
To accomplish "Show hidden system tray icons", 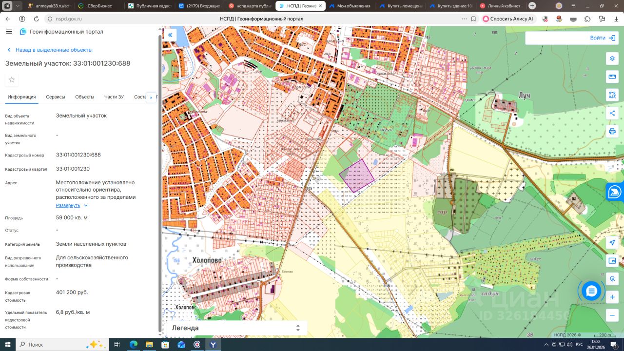I will tap(546, 344).
